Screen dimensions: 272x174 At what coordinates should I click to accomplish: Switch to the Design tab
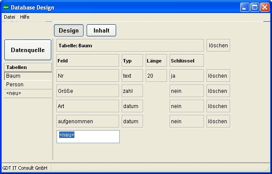(69, 30)
